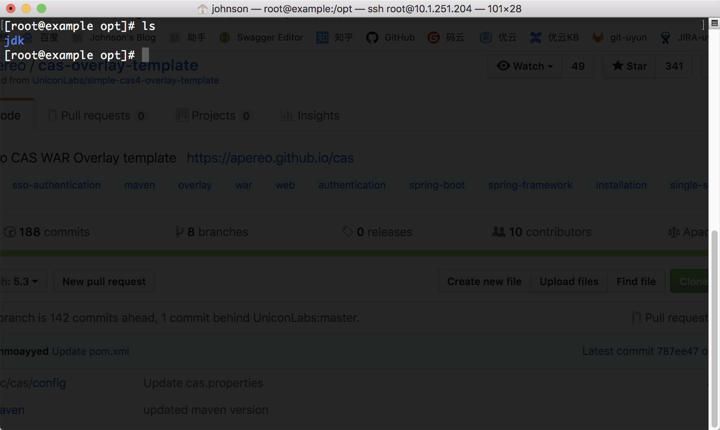
Task: Star the cas-overlay-template repository
Action: pos(629,66)
